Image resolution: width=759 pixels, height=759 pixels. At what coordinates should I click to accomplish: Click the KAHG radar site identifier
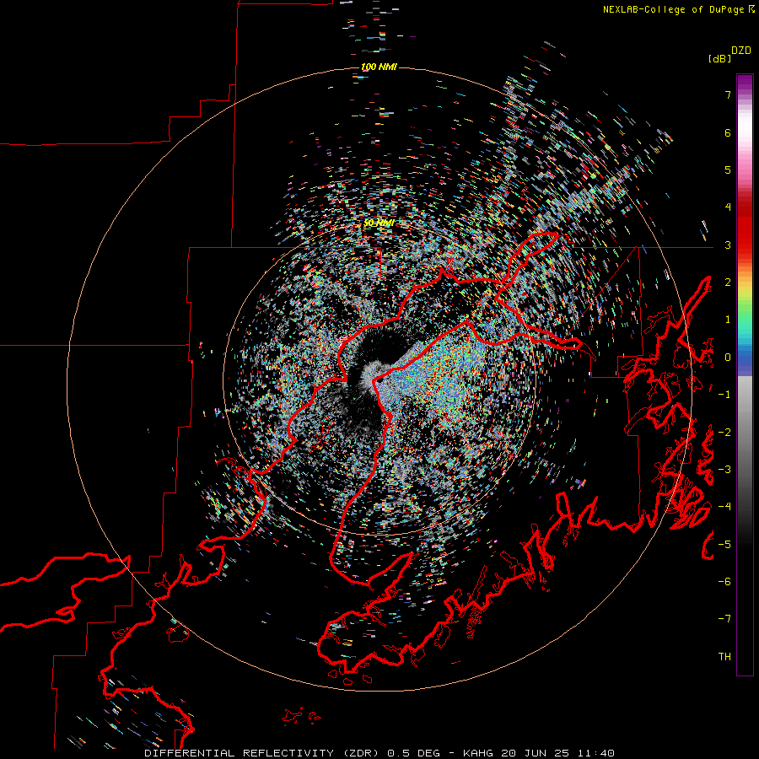[x=479, y=753]
